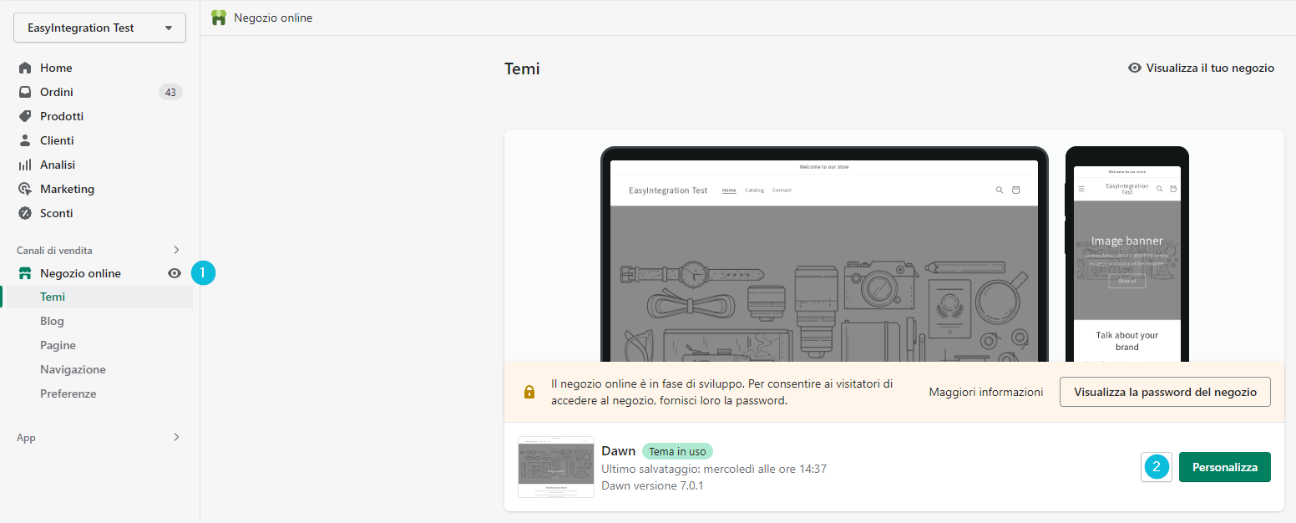
Task: Open the Blog submenu item
Action: click(x=52, y=321)
